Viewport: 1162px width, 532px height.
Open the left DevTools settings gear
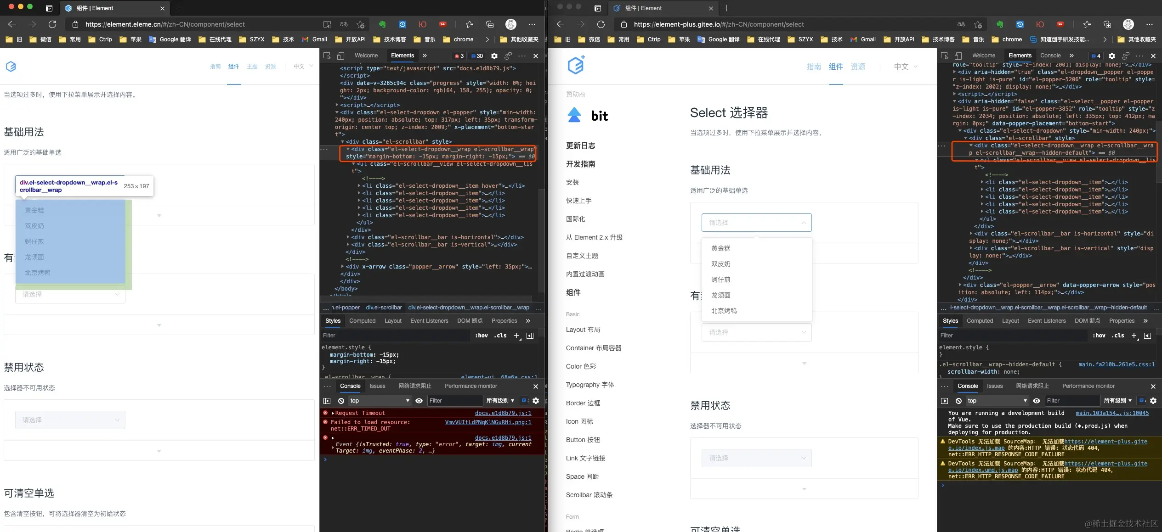494,56
